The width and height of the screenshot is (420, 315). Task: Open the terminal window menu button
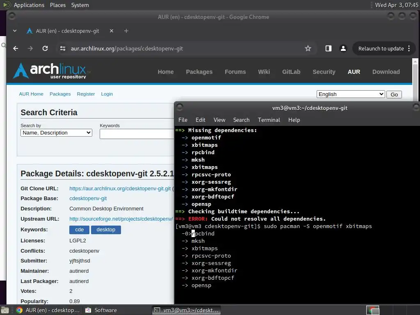click(180, 108)
